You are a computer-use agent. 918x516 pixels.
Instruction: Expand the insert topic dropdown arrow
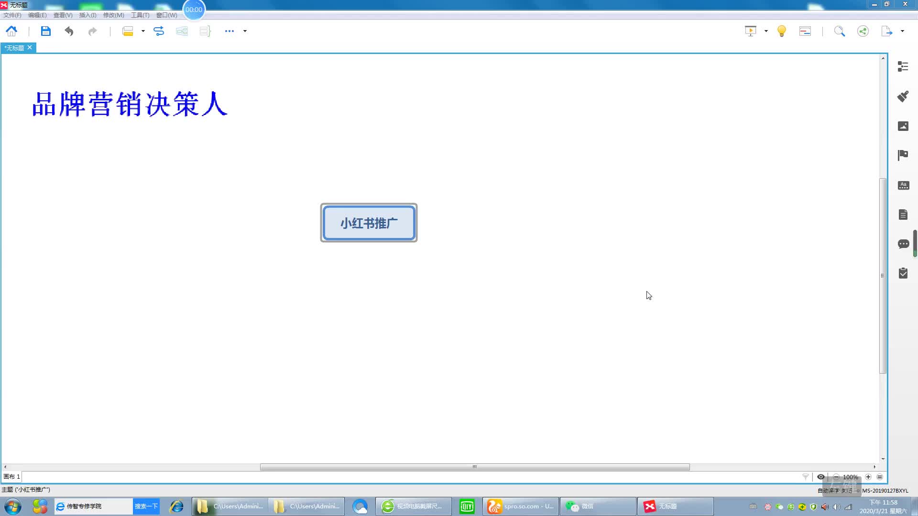tap(143, 31)
